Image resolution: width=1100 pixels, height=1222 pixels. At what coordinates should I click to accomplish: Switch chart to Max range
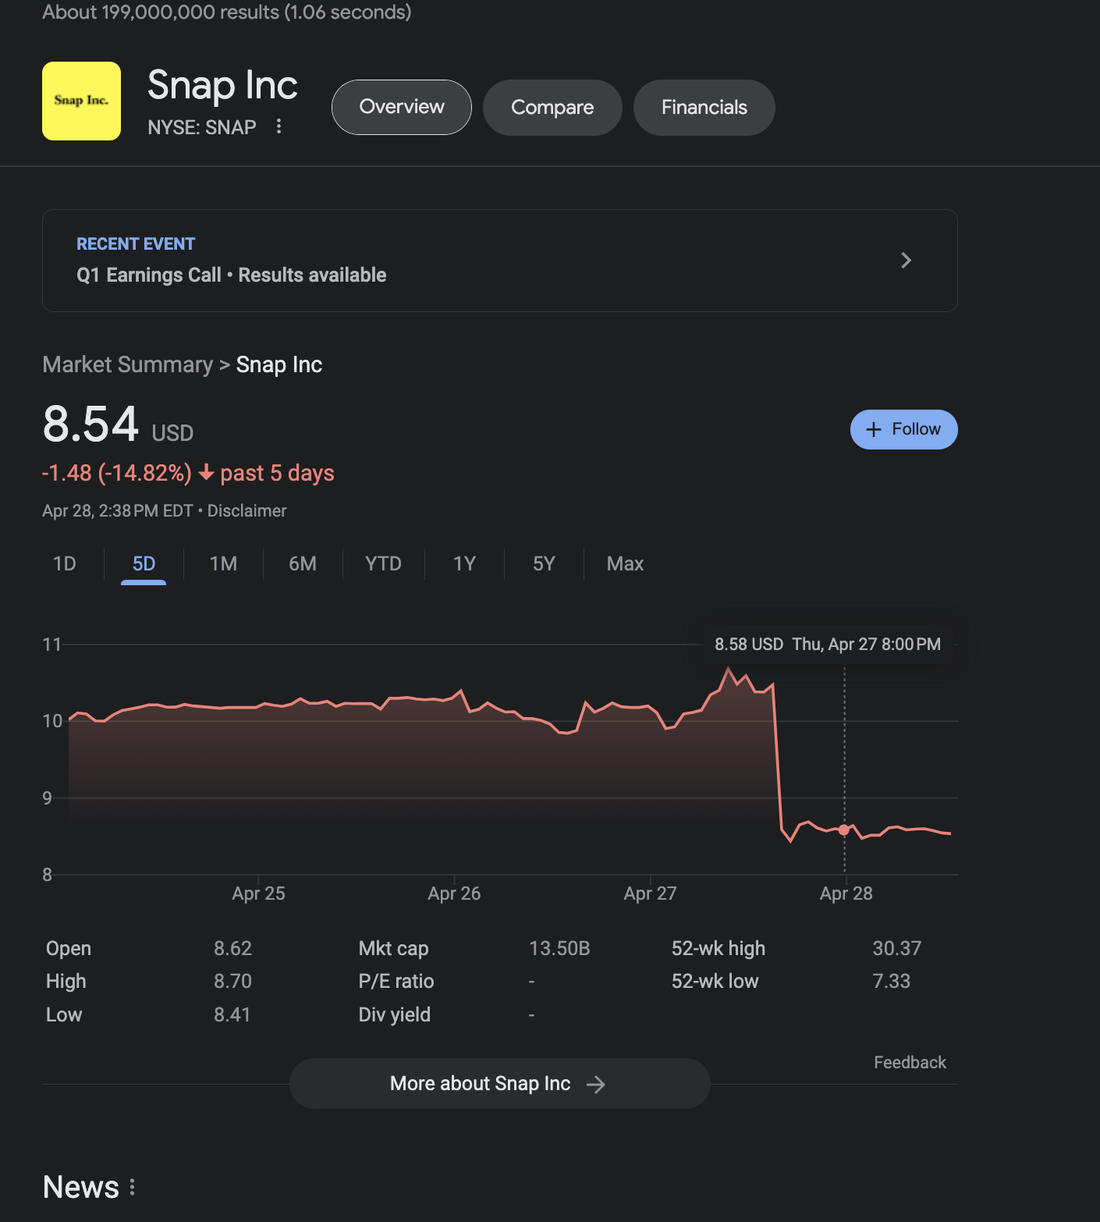tap(625, 563)
